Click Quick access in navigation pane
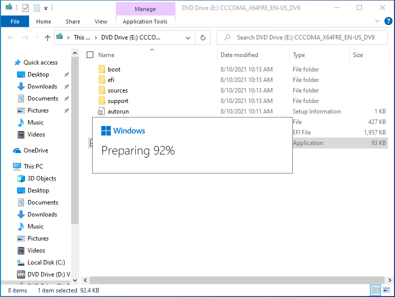The image size is (395, 297). [40, 62]
